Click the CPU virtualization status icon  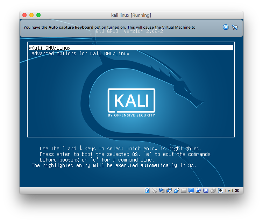[206, 191]
